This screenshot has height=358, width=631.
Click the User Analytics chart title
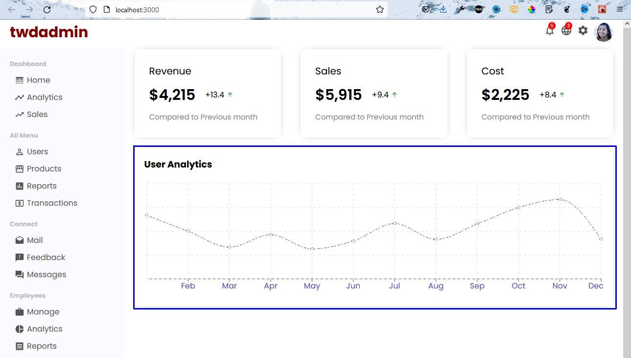(x=178, y=165)
